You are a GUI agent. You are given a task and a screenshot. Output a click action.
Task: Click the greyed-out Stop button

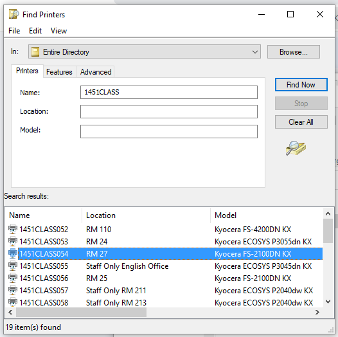coord(301,104)
